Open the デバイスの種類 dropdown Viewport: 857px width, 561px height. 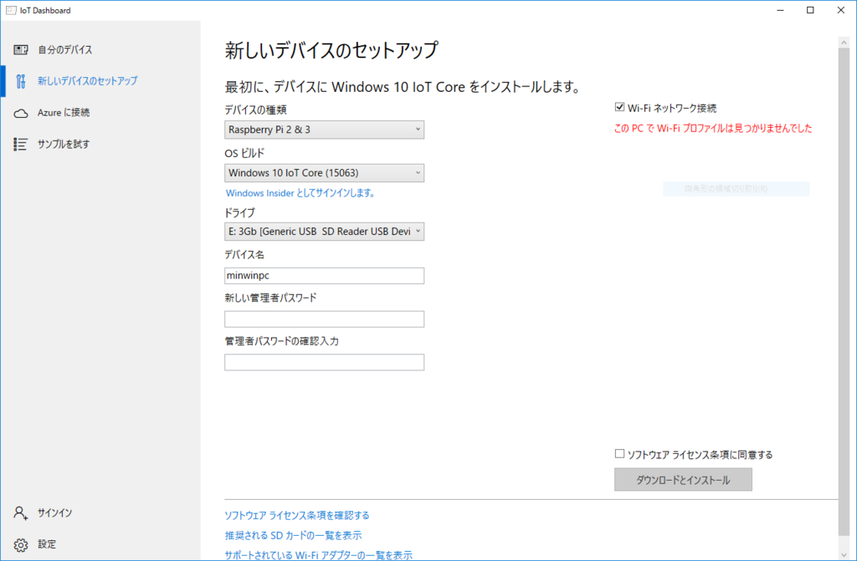pyautogui.click(x=324, y=130)
